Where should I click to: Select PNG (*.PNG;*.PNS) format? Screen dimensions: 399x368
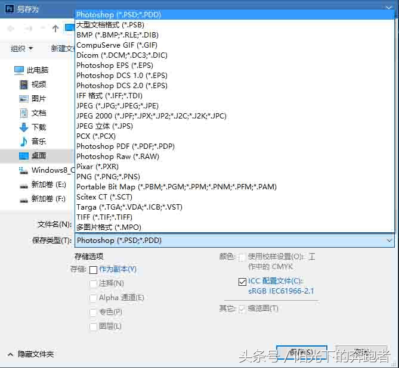click(x=234, y=177)
